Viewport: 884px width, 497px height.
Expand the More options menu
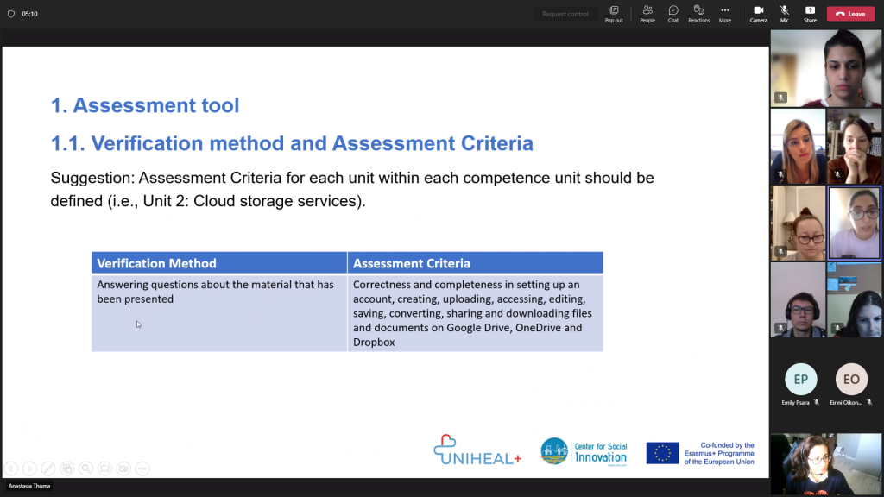coord(725,13)
